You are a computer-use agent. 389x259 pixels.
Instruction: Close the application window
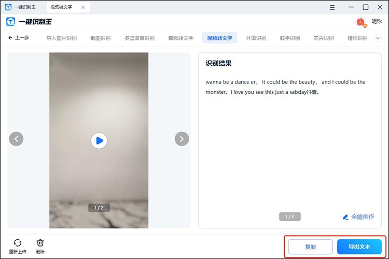point(380,7)
